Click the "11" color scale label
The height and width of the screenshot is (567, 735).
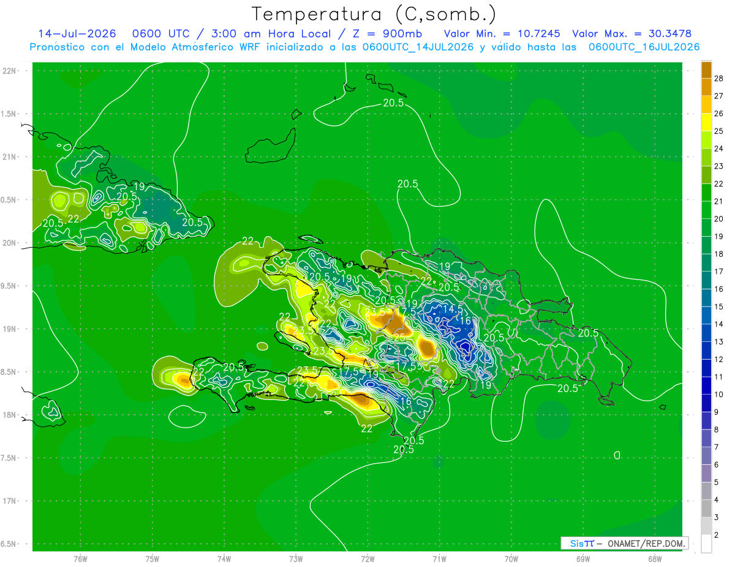719,377
